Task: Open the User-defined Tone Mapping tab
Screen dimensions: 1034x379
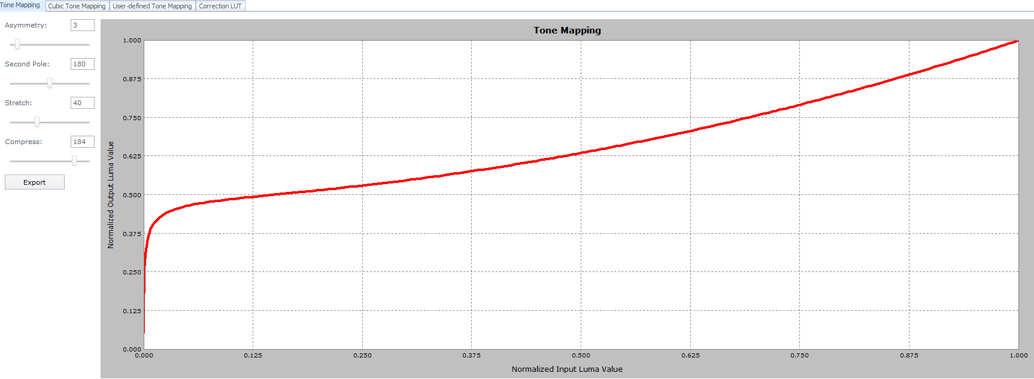Action: click(x=152, y=6)
